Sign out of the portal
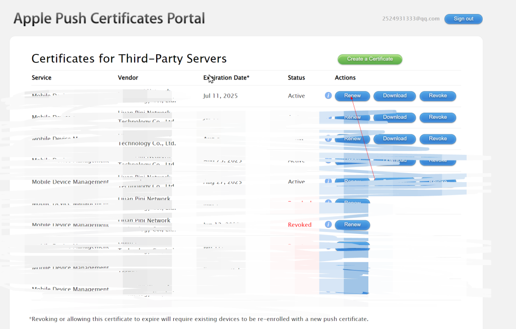516x329 pixels. tap(463, 19)
